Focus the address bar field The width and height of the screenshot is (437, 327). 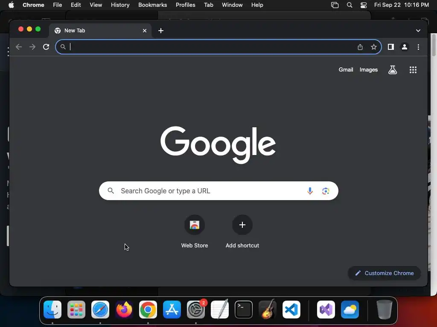[x=218, y=47]
